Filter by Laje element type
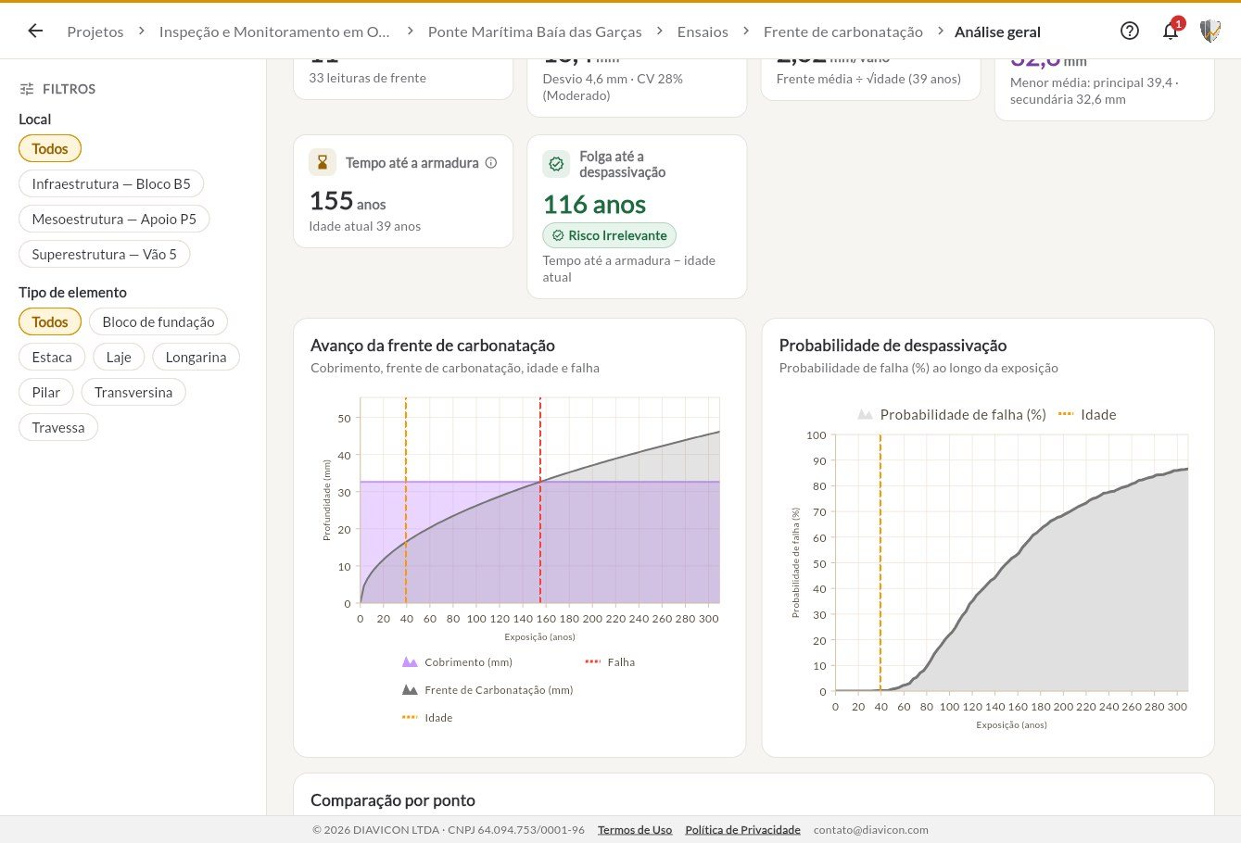The image size is (1241, 843). point(119,357)
